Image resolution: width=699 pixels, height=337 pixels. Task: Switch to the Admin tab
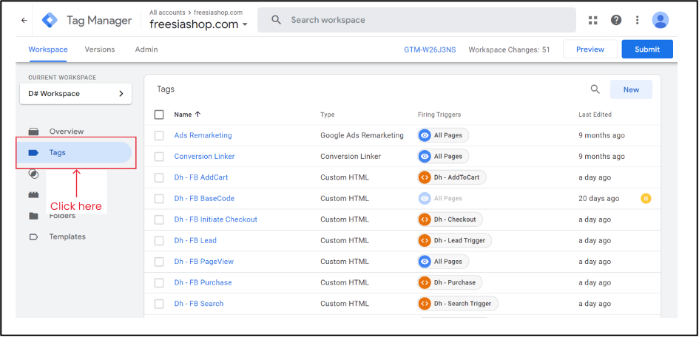pos(146,50)
